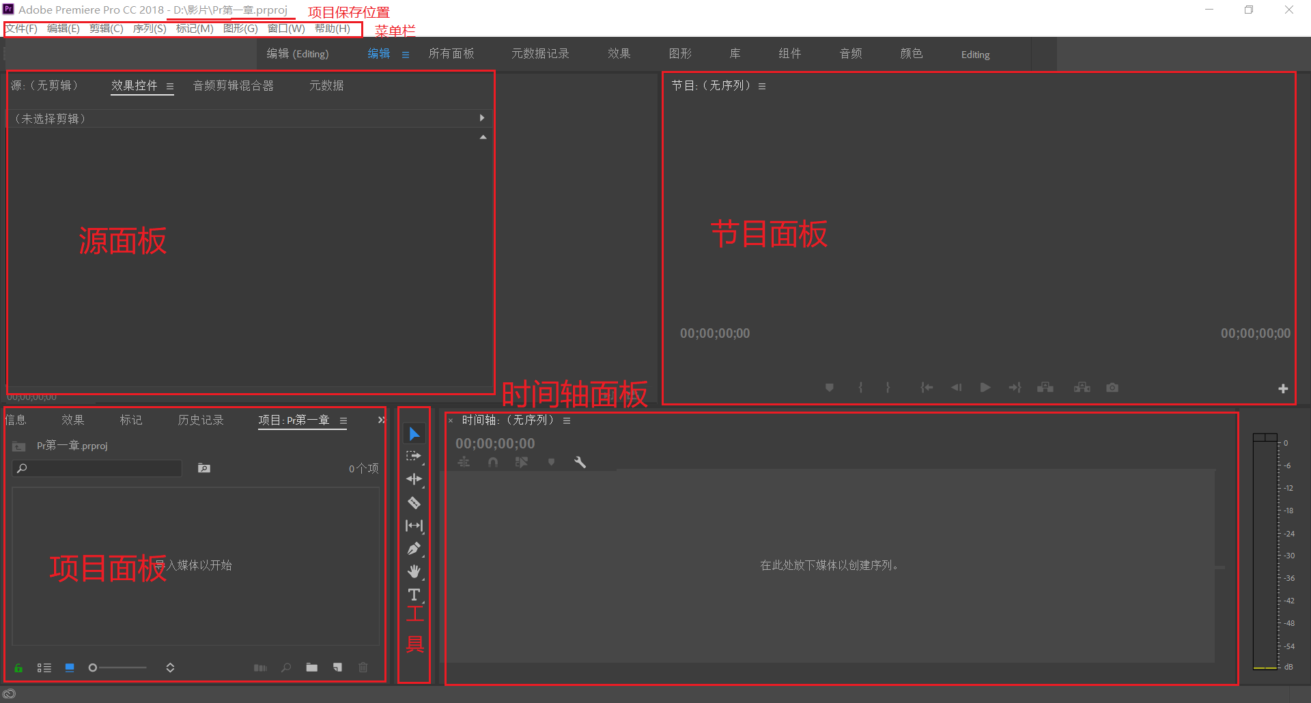Open the 剪辑(C) menu
This screenshot has height=703, width=1311.
click(x=106, y=29)
